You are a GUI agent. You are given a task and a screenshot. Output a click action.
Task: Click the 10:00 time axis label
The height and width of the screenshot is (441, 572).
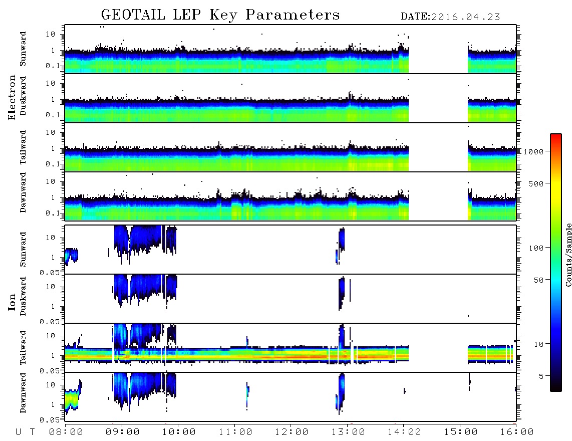click(x=179, y=432)
